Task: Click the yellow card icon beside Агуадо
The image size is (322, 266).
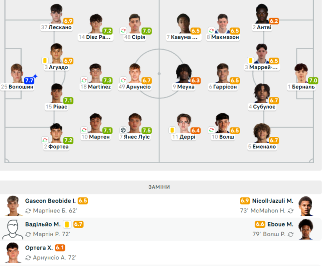Action: [45, 61]
